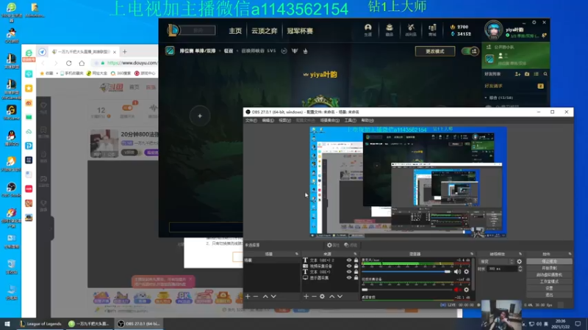Switch to 主页 tab in League client

235,31
